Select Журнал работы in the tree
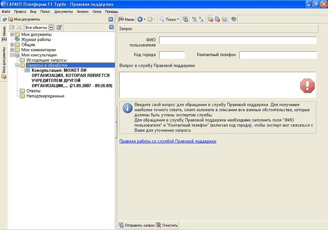Screen dimensions: 328x230 coord(36,39)
